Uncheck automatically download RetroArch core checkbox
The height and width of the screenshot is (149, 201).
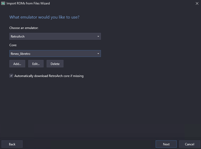click(x=11, y=76)
